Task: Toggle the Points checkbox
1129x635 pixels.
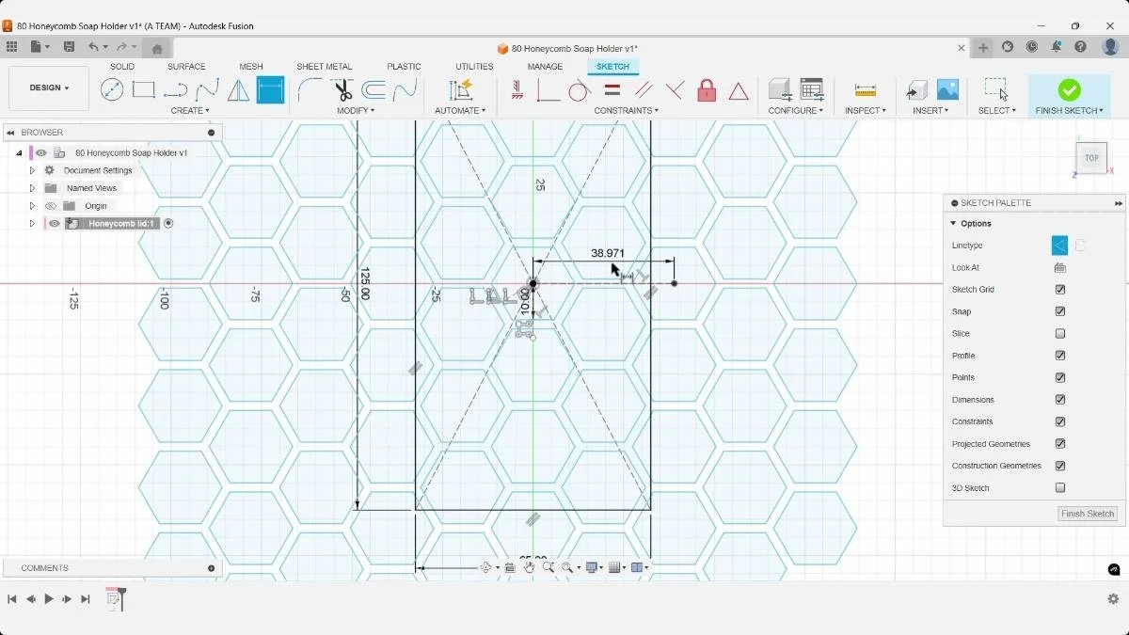Action: coord(1060,377)
